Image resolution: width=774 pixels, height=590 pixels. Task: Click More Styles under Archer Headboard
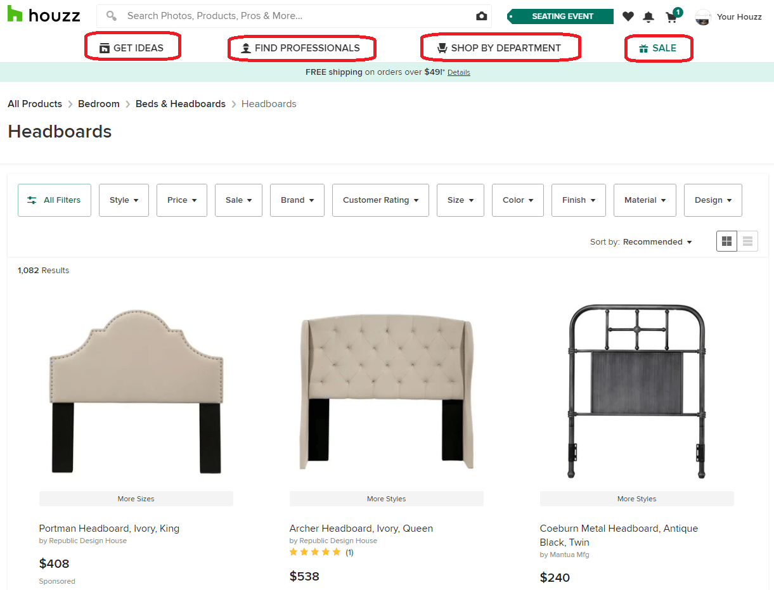click(387, 499)
